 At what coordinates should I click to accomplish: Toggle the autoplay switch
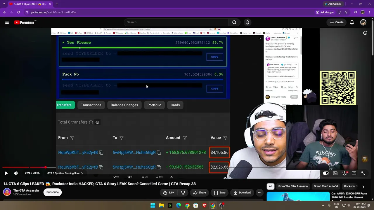point(326,173)
